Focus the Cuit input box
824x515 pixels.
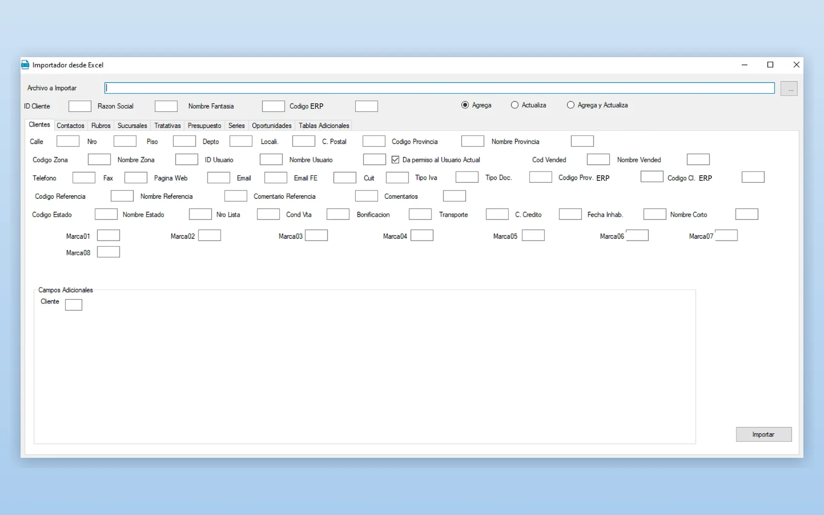point(397,178)
